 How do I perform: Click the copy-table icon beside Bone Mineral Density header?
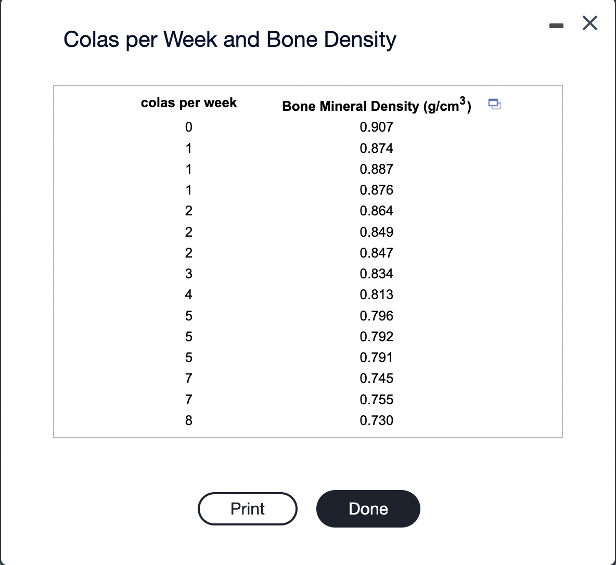point(494,105)
